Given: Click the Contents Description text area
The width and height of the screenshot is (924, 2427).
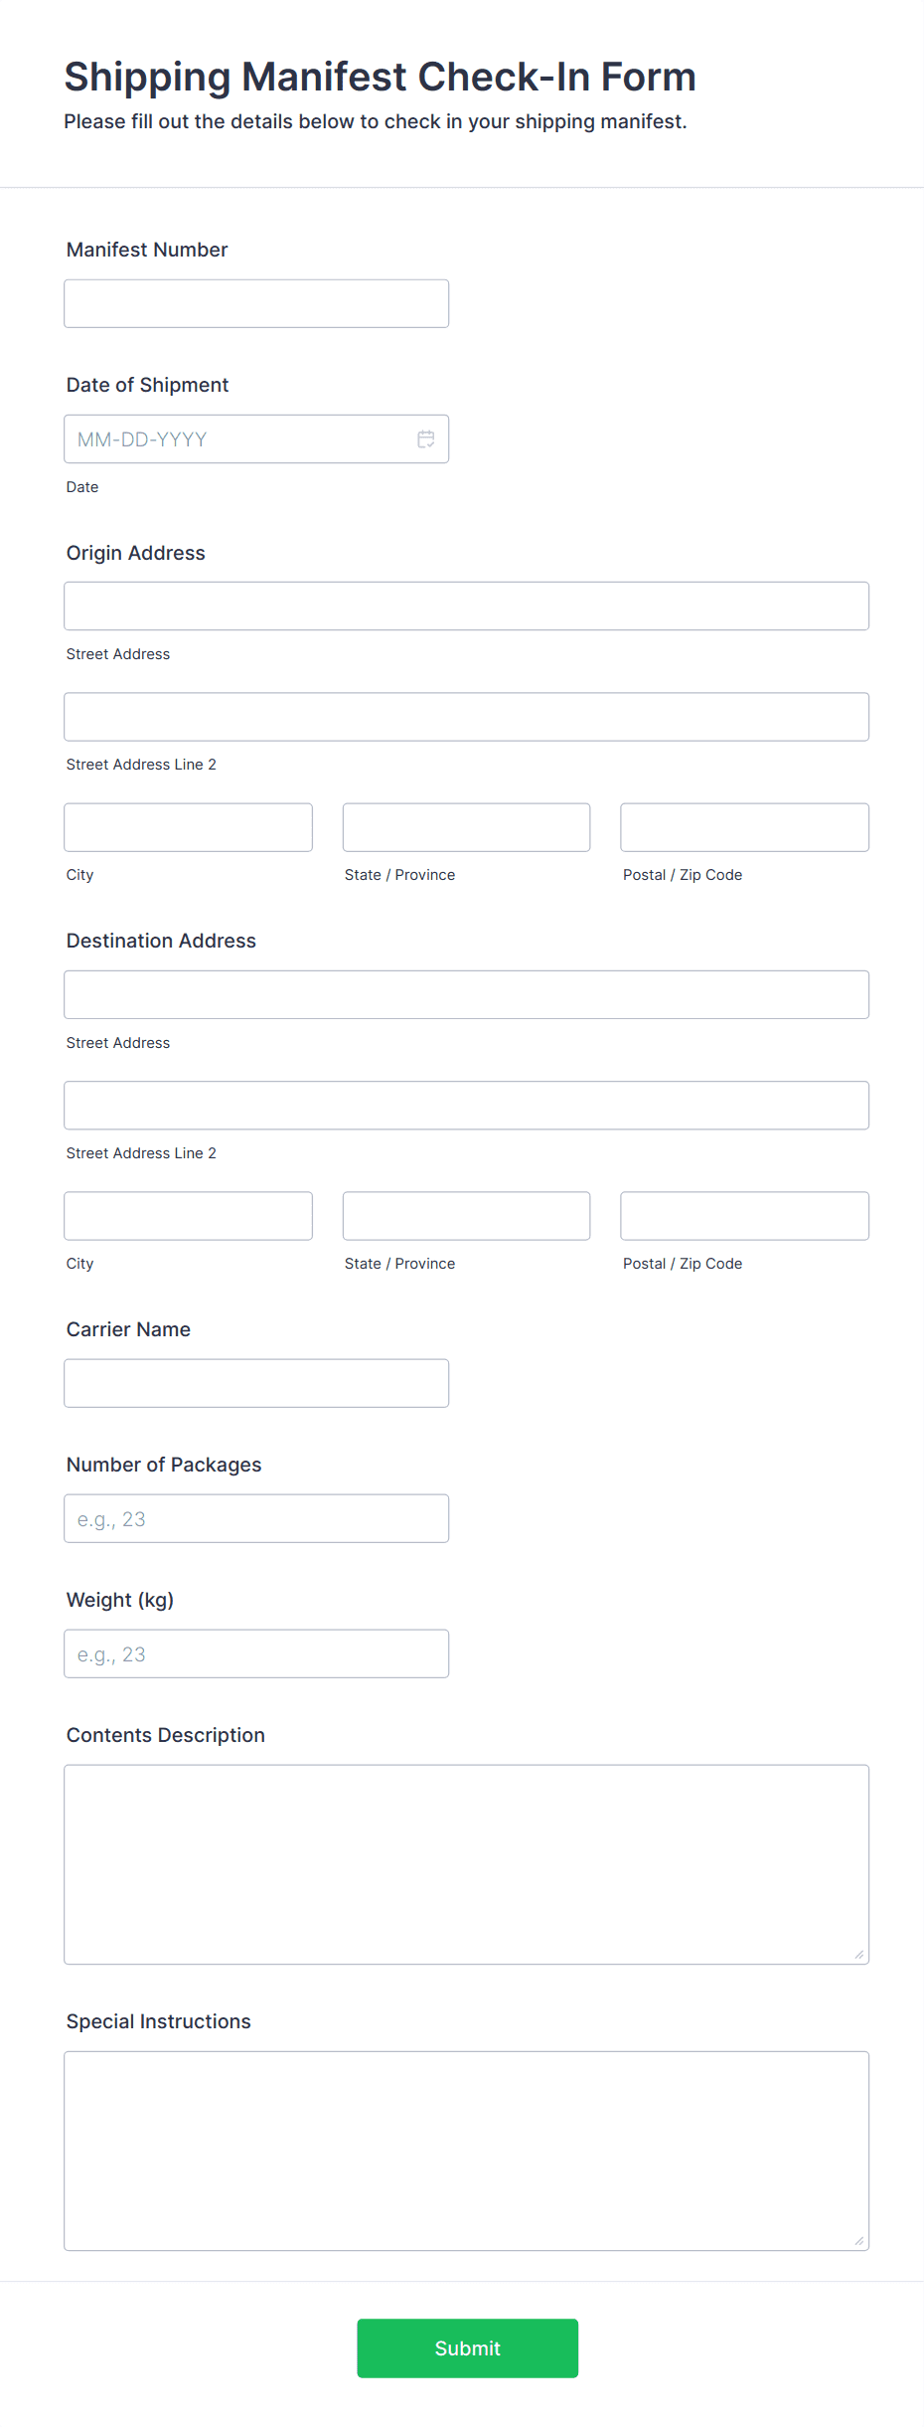Looking at the screenshot, I should tap(466, 1859).
